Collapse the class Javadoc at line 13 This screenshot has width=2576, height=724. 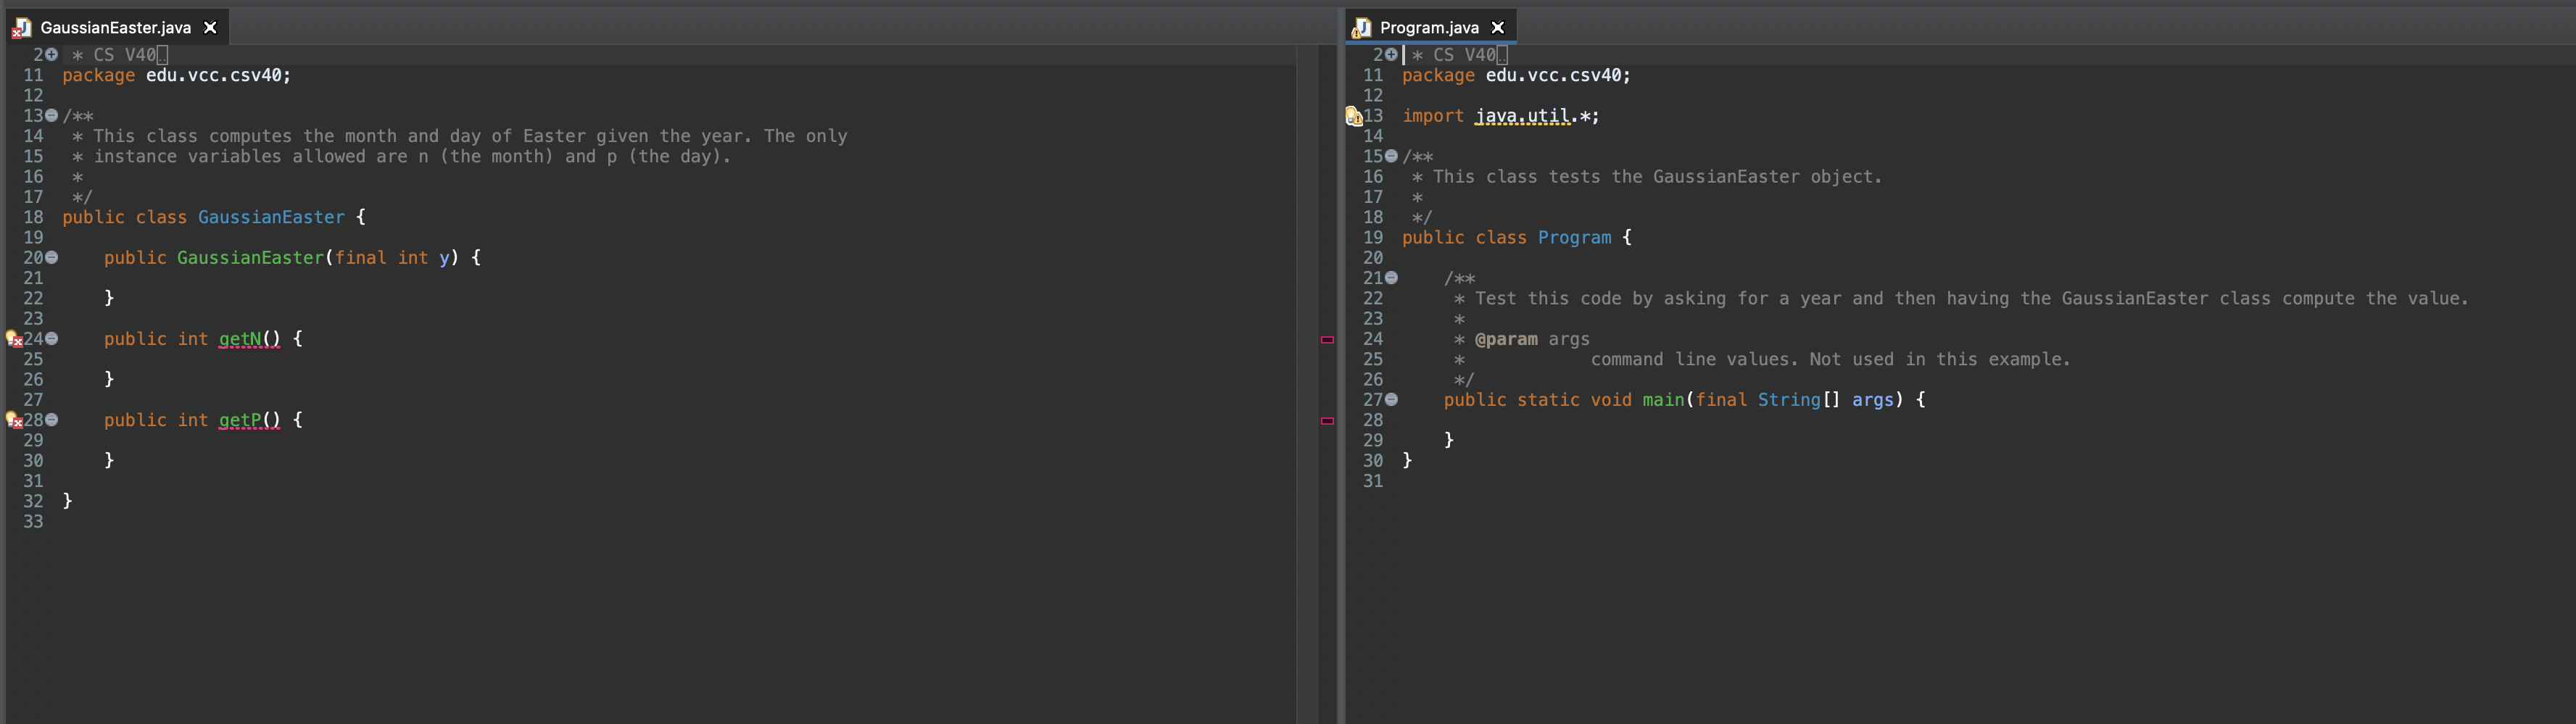coord(51,116)
